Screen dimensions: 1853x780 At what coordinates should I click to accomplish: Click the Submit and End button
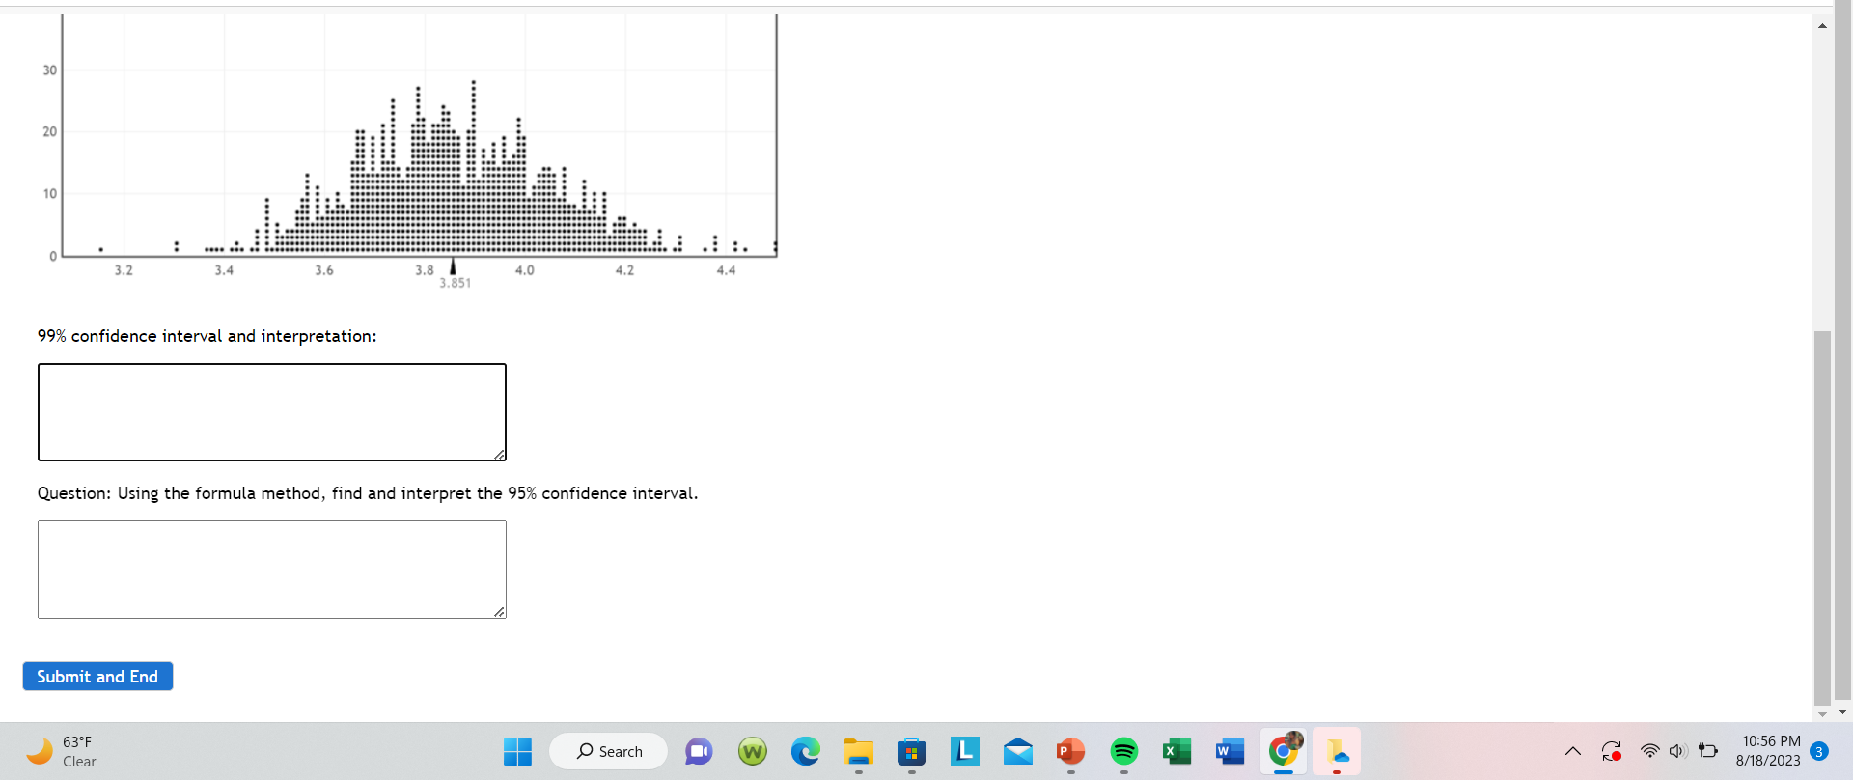click(x=97, y=677)
